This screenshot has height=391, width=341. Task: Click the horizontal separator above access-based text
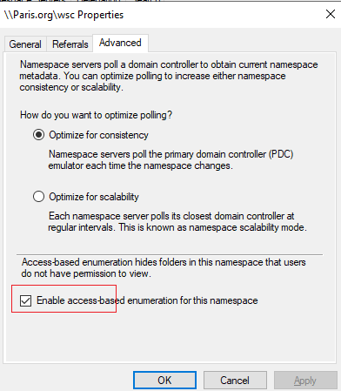[x=170, y=255]
